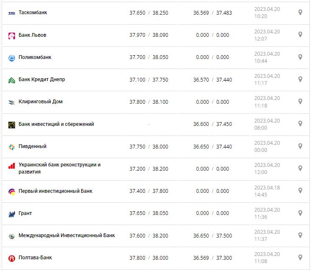Open Банк инвестиций и сбережений link
311x271 pixels.
click(x=56, y=124)
